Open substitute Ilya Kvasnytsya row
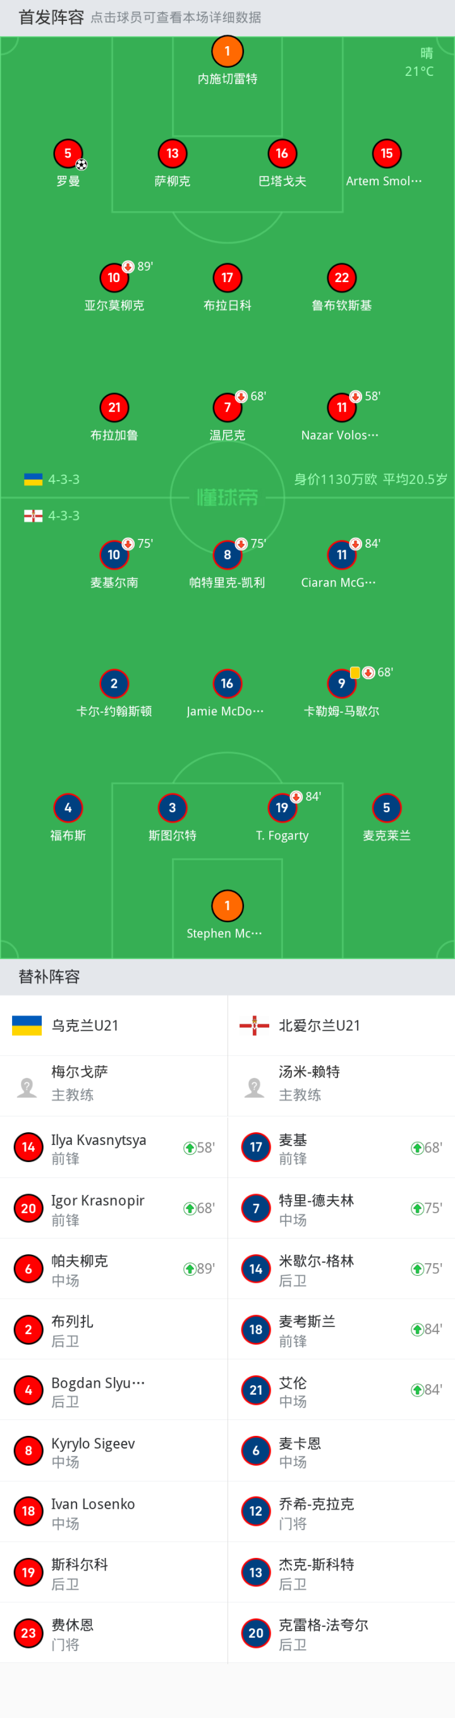 click(x=114, y=1148)
